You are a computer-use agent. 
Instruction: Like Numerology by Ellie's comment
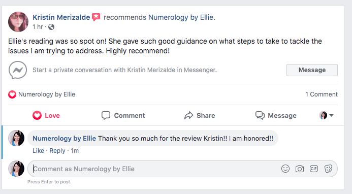click(38, 151)
